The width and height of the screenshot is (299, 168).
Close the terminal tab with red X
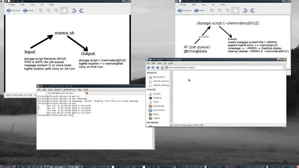click(x=87, y=93)
